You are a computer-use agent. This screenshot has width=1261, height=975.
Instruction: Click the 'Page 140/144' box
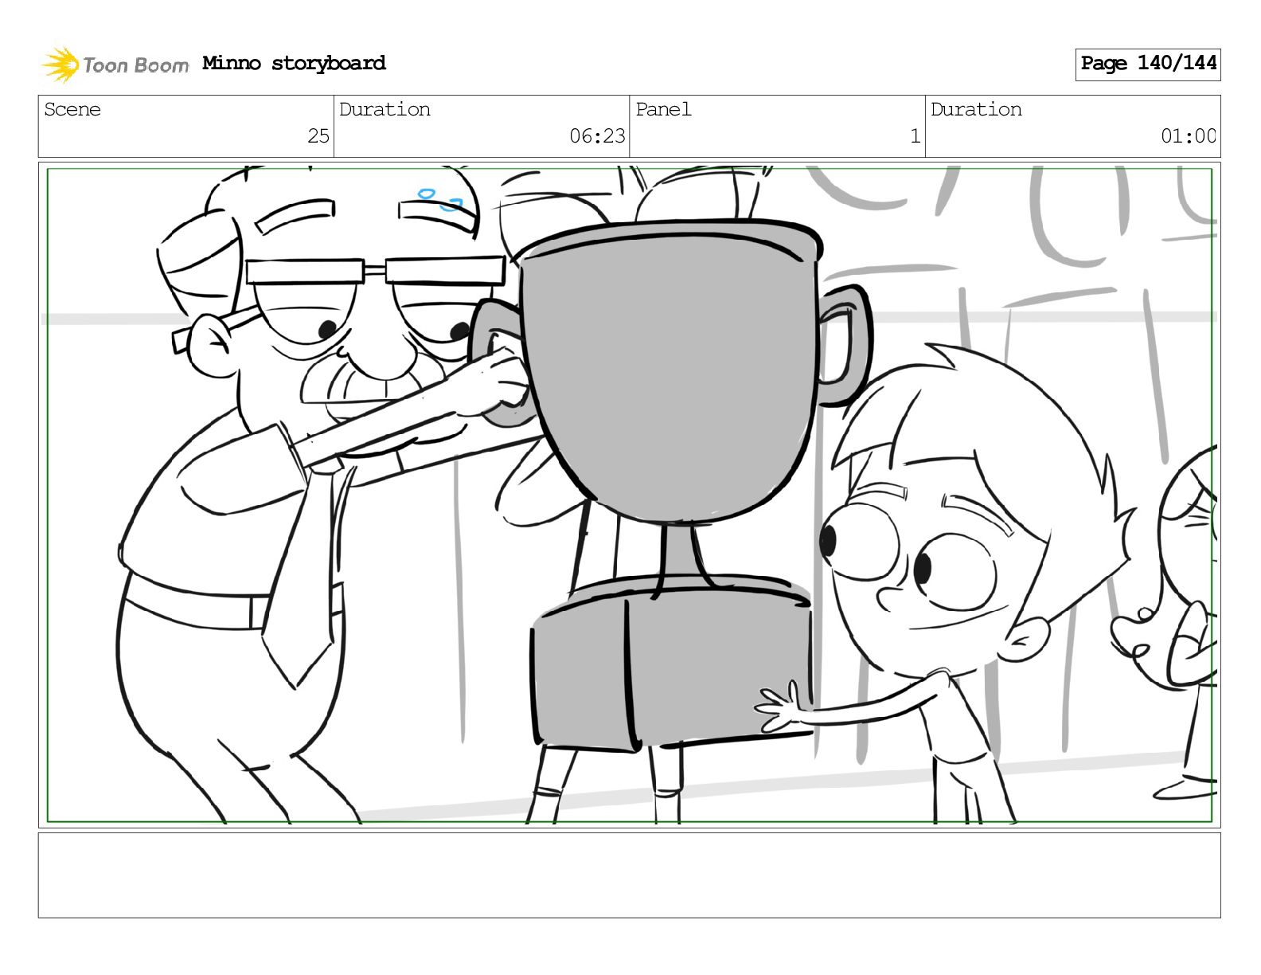pos(1148,64)
